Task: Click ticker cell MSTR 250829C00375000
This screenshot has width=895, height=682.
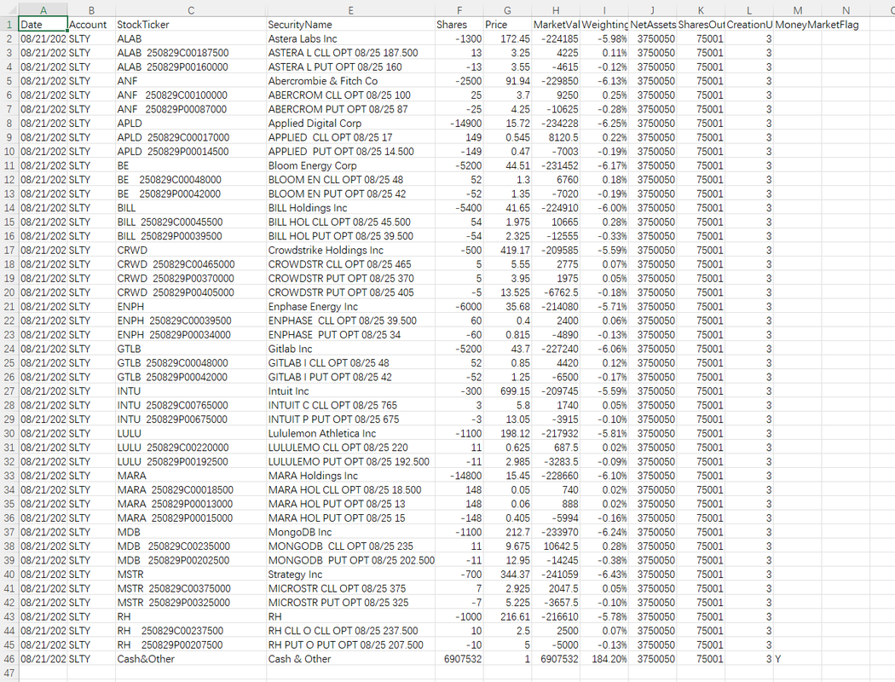Action: 191,588
